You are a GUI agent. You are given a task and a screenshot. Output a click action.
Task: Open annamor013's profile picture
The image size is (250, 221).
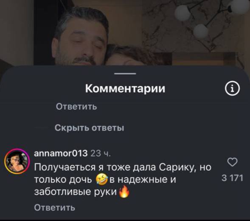[x=17, y=161]
